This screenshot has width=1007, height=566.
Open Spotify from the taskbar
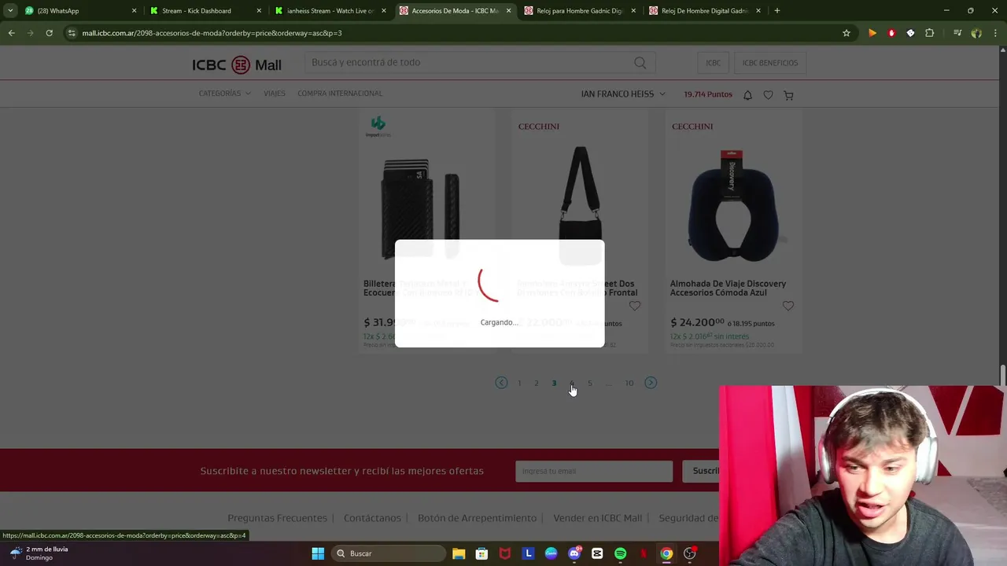tap(620, 553)
